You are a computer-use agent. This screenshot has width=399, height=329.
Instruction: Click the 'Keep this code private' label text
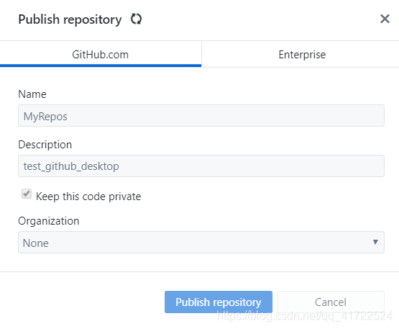[88, 197]
